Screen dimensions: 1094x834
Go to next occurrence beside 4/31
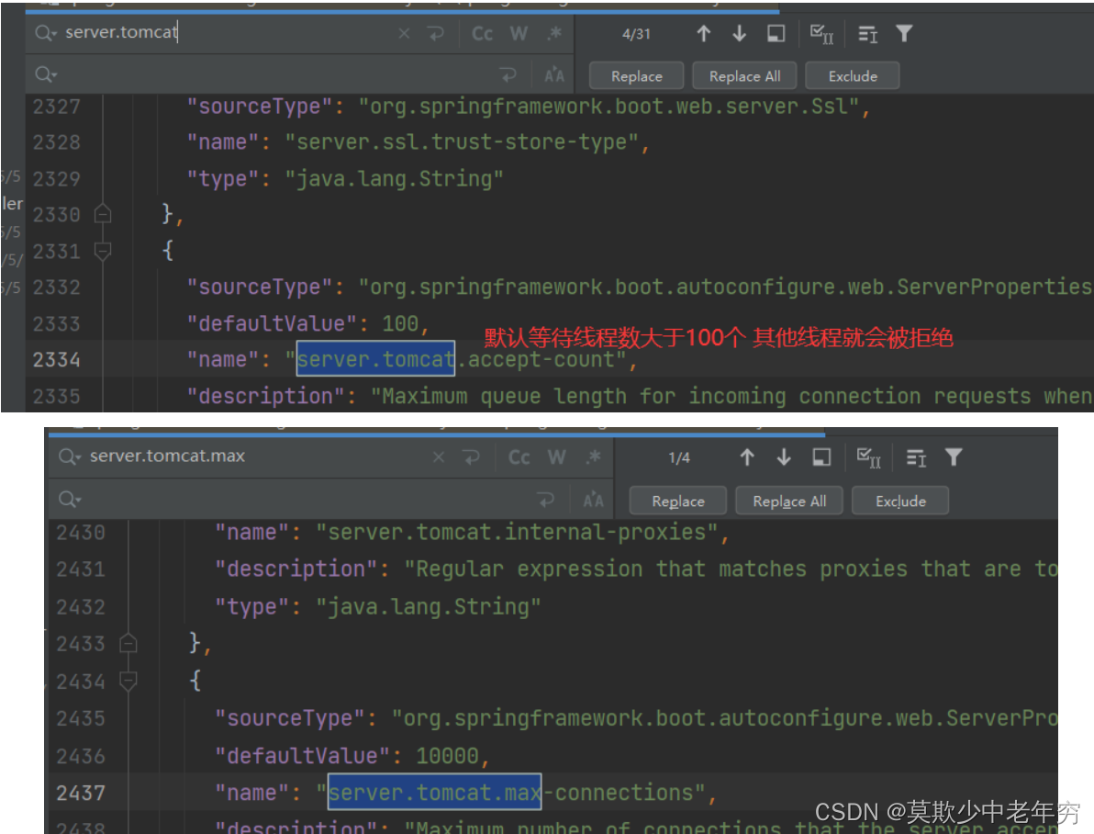[739, 34]
